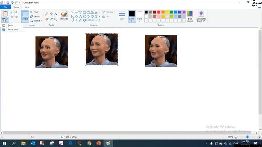
Task: Expand the Shapes gallery more arrow
Action: (99, 20)
